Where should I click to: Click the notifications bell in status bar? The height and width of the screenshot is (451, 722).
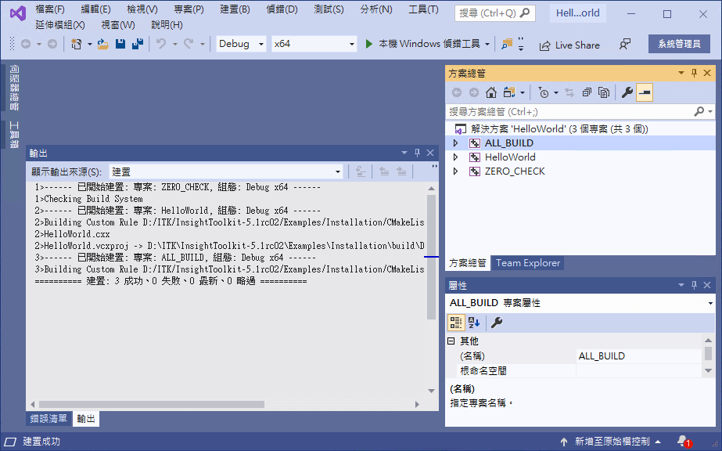[684, 441]
